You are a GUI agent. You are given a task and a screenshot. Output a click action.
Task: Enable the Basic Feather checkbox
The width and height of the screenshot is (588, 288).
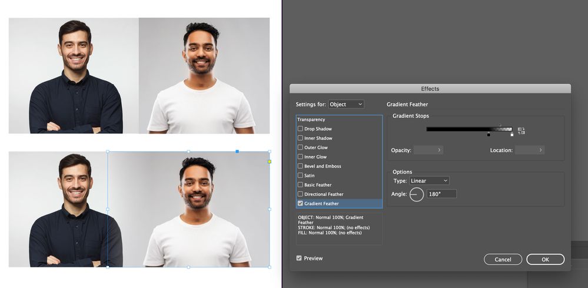pyautogui.click(x=300, y=185)
